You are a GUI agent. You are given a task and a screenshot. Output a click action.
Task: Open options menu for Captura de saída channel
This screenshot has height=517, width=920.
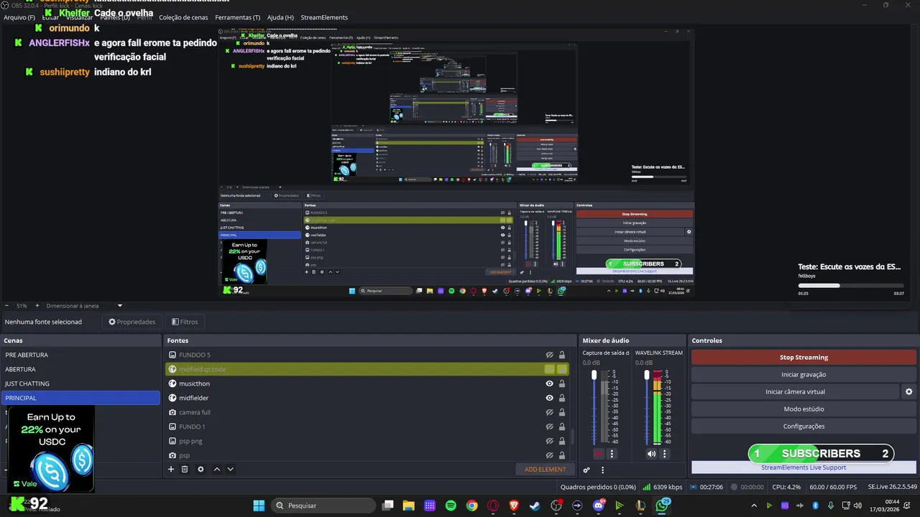[x=612, y=454]
